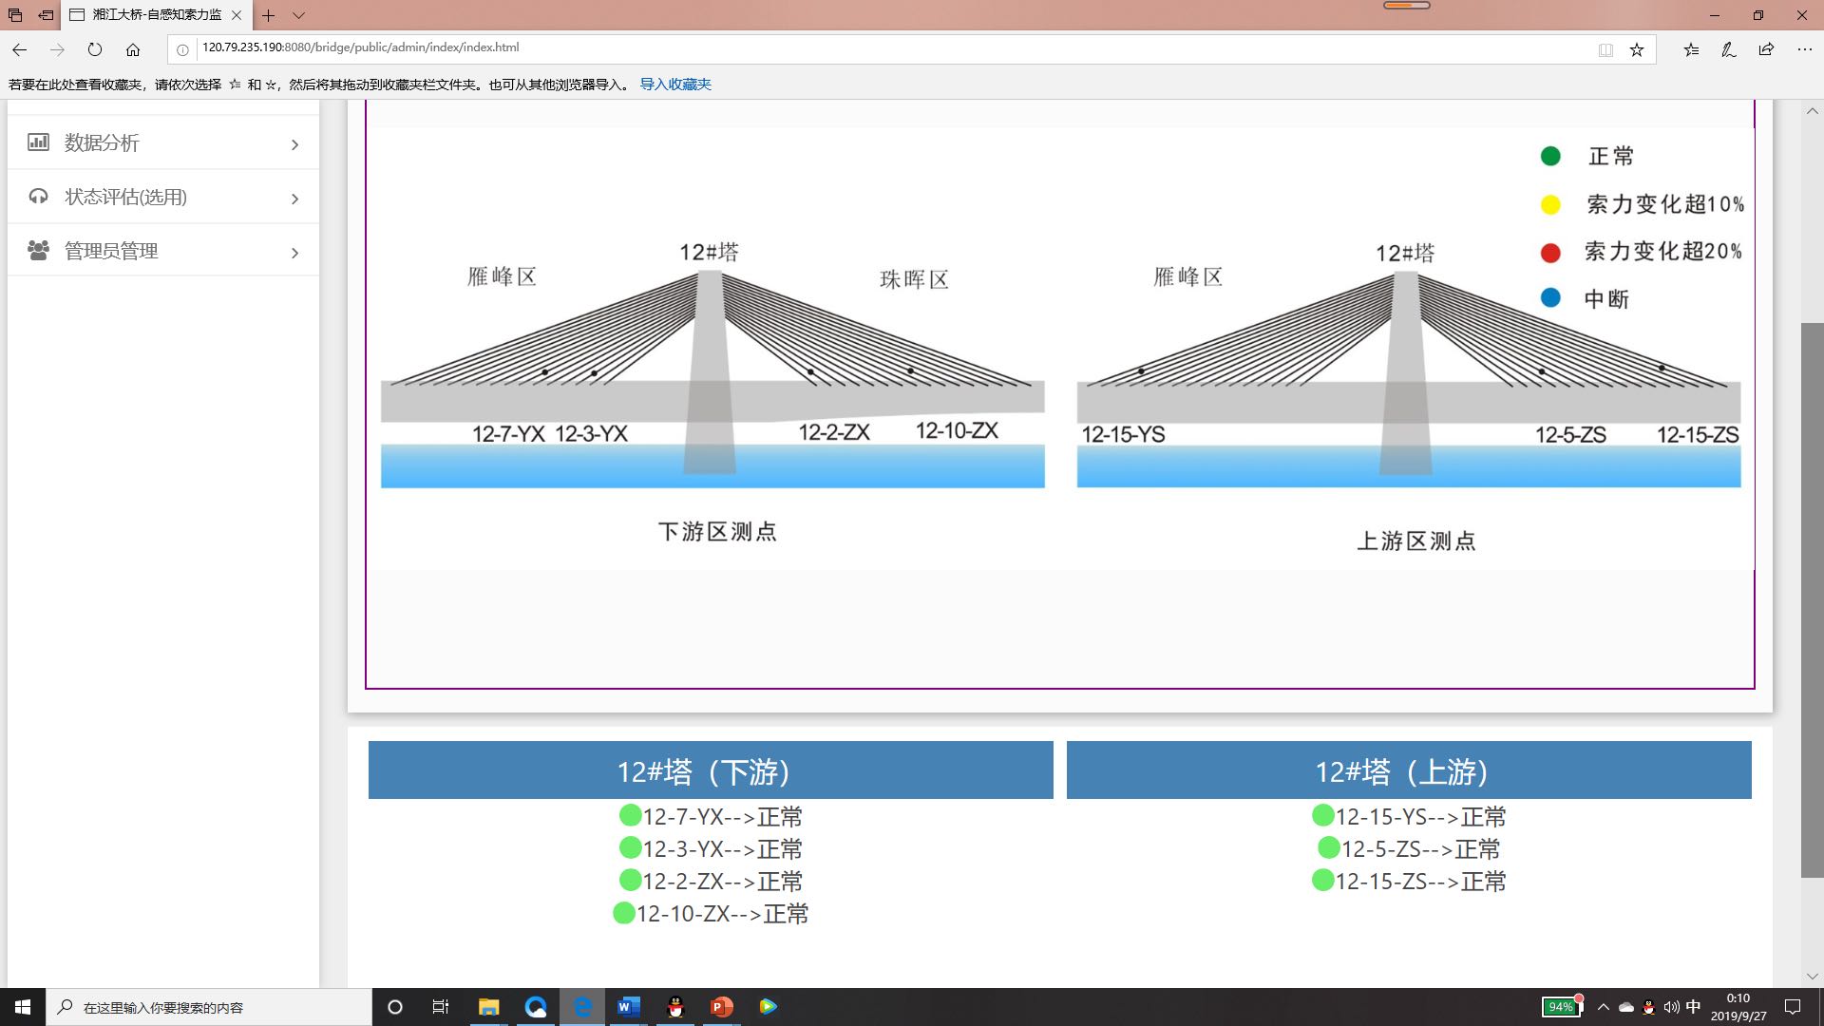This screenshot has height=1026, width=1824.
Task: Click the 12#塔（下游） header
Action: (711, 770)
